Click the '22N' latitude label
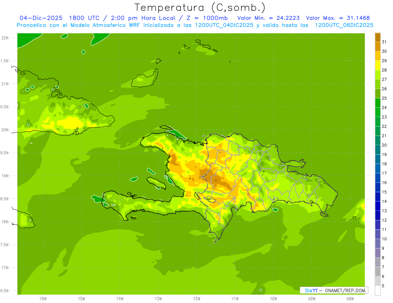The height and width of the screenshot is (303, 393). 5,38
